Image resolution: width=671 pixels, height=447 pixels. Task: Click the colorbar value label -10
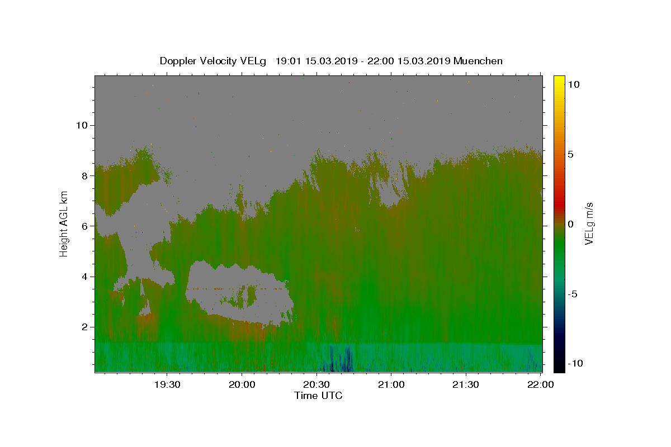coord(575,363)
